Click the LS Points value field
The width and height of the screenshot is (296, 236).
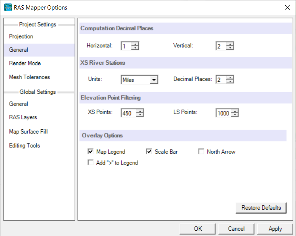[224, 113]
